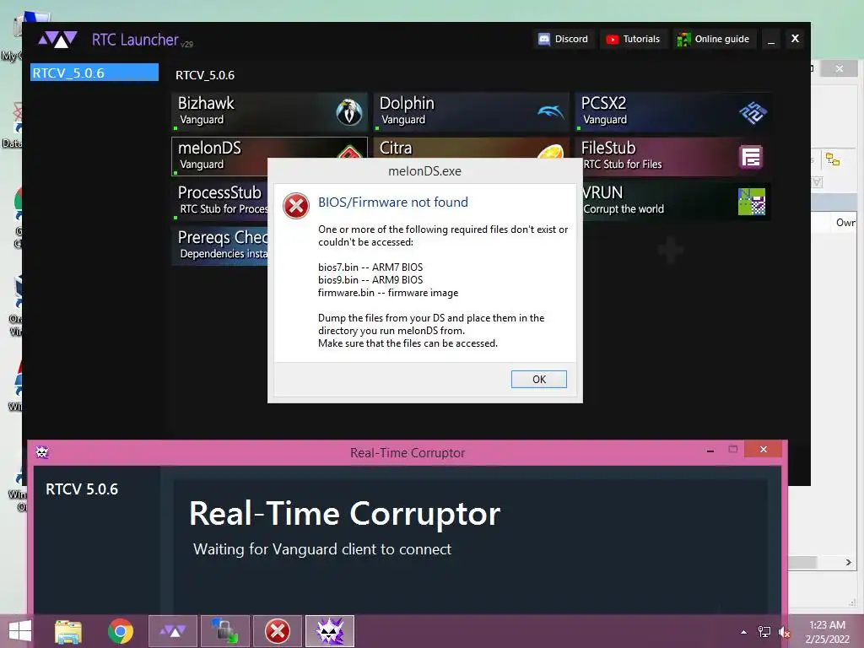Click the Real-Time Corruptor title bar icon
Screen dimensions: 864x648
point(42,452)
